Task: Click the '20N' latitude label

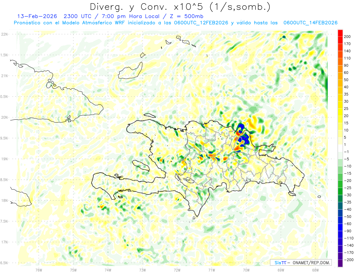Action: 4,117
